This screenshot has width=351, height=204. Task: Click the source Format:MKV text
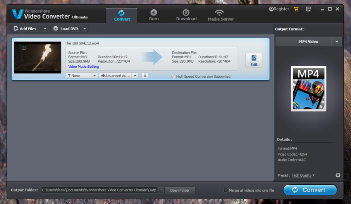click(78, 57)
